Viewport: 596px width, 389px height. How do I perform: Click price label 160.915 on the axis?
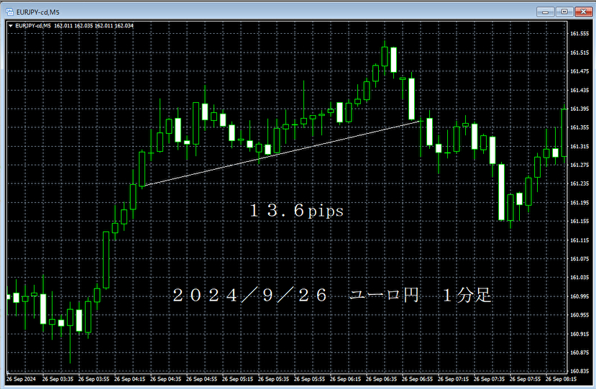click(x=579, y=334)
